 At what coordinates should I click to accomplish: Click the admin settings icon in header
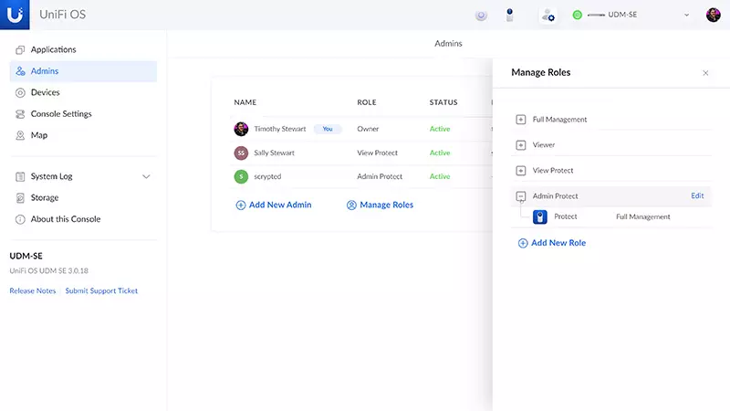click(x=548, y=15)
